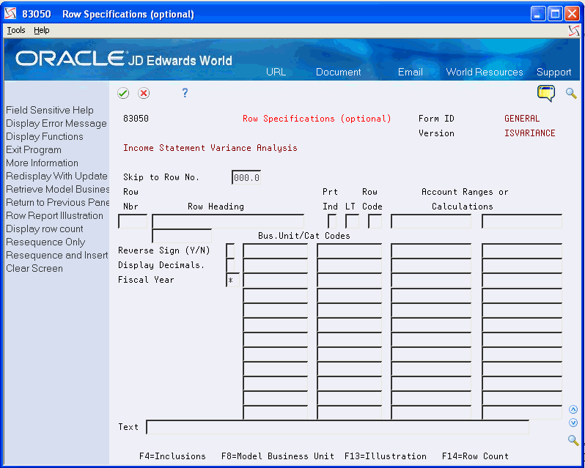The width and height of the screenshot is (585, 468).
Task: Minimize the Row Specifications window
Action: (x=538, y=14)
